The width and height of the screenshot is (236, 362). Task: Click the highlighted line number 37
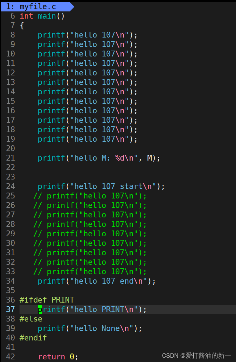pyautogui.click(x=10, y=309)
